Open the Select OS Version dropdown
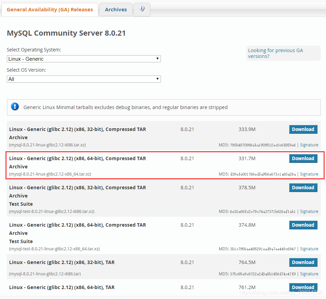This screenshot has width=326, height=299. [84, 79]
